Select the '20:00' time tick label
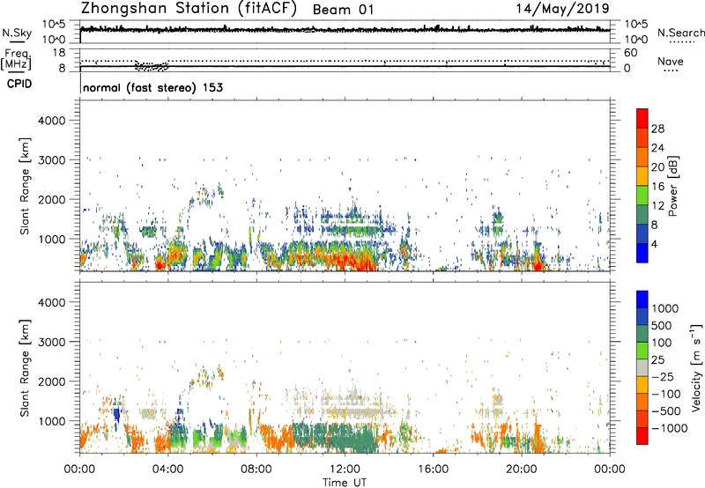The image size is (705, 488). [522, 470]
